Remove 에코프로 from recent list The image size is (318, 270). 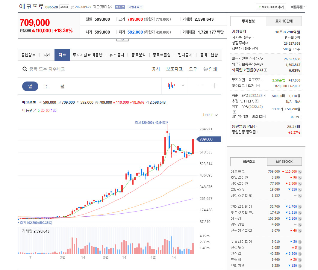tap(300, 172)
